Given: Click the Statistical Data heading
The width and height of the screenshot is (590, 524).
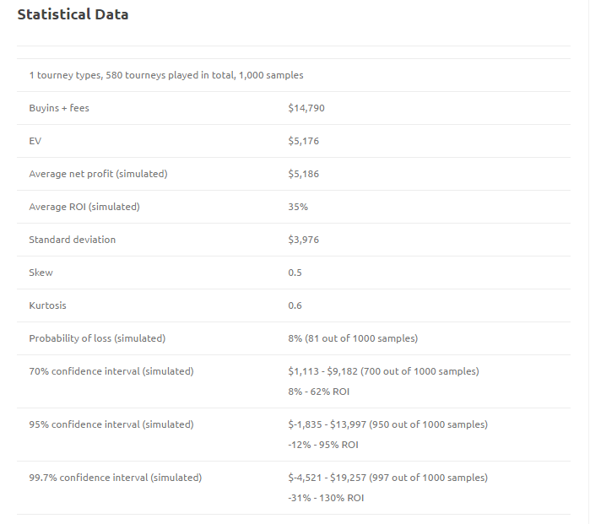Looking at the screenshot, I should point(73,14).
